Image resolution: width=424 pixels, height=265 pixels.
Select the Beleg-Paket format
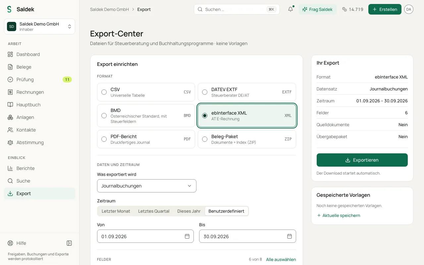pos(247,139)
